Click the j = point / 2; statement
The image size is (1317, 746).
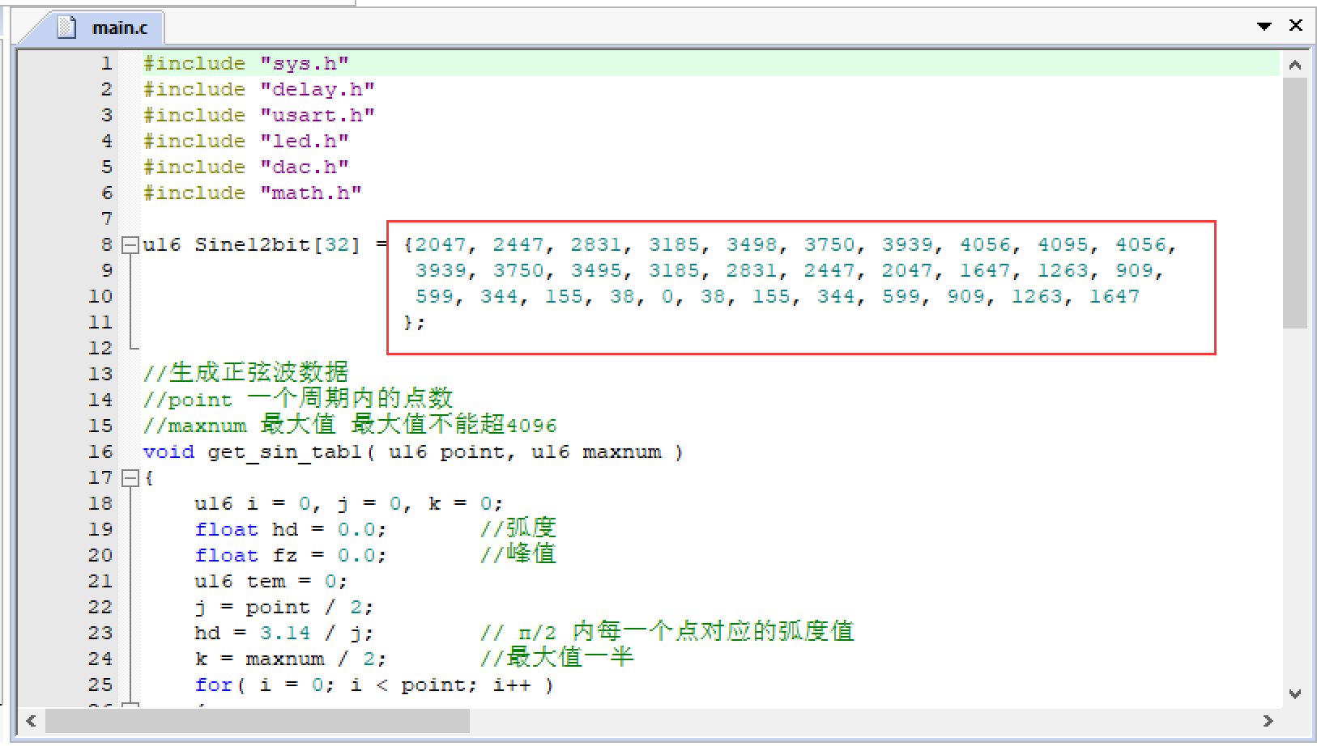tap(284, 607)
